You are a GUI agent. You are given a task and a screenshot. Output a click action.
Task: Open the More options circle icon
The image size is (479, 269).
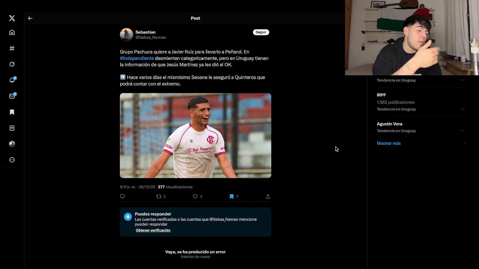pyautogui.click(x=12, y=160)
